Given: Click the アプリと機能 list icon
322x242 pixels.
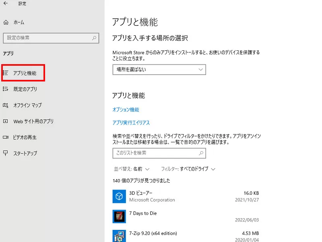Looking at the screenshot, I should 6,73.
